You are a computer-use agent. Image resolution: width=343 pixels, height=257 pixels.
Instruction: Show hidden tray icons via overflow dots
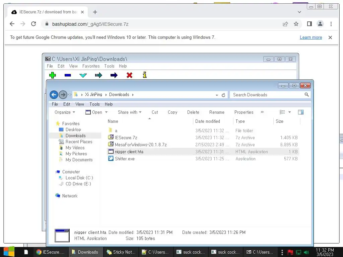(282, 252)
